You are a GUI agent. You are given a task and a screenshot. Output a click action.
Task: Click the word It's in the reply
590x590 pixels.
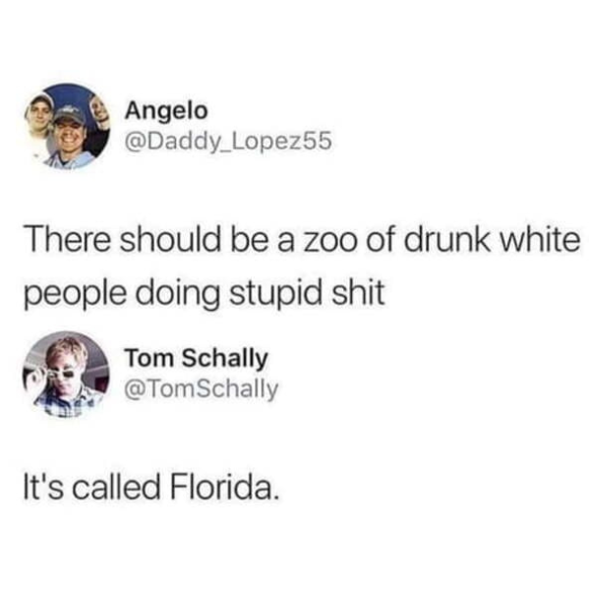[43, 487]
